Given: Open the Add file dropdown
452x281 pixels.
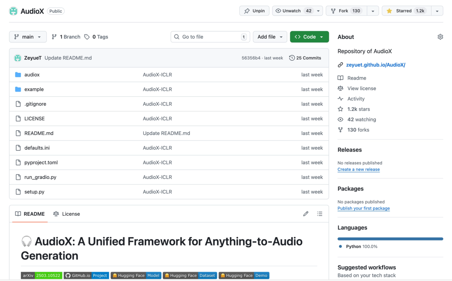Looking at the screenshot, I should click(x=270, y=37).
